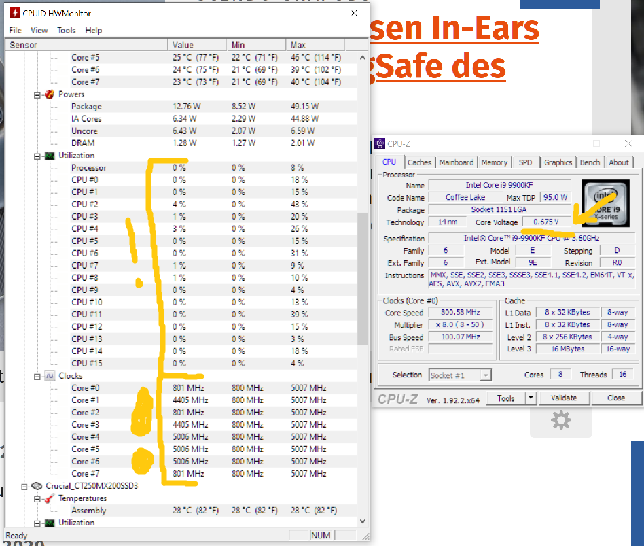Click the Clocks section icon
644x552 pixels.
click(x=50, y=376)
